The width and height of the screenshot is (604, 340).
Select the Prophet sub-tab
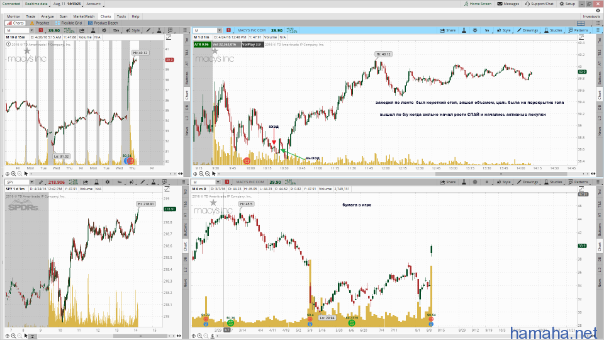tap(40, 23)
